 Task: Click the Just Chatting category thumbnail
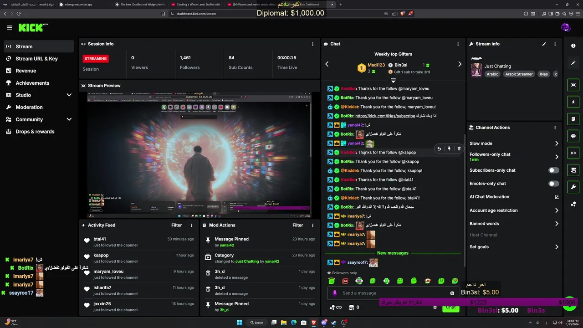tap(476, 70)
